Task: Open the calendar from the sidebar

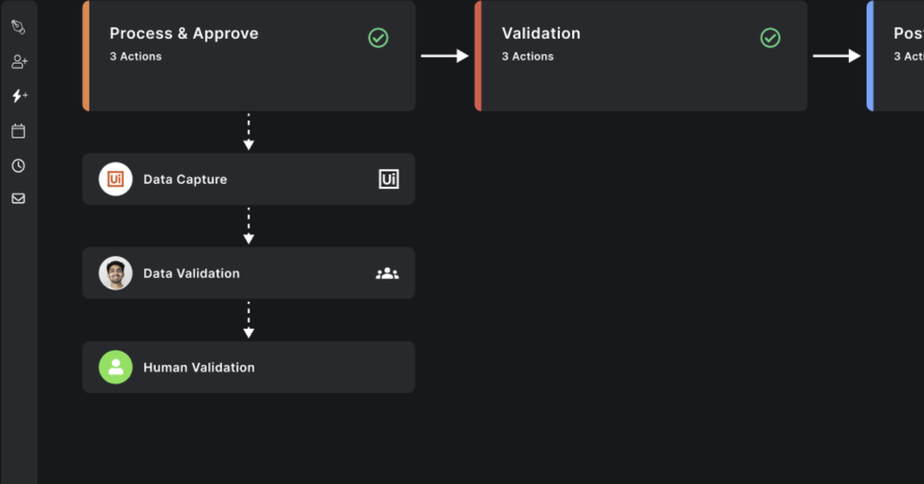Action: coord(18,131)
